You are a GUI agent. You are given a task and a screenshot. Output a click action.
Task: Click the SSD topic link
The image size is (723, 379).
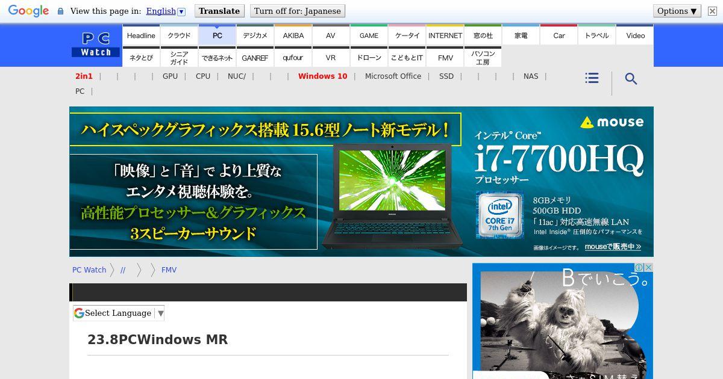446,76
